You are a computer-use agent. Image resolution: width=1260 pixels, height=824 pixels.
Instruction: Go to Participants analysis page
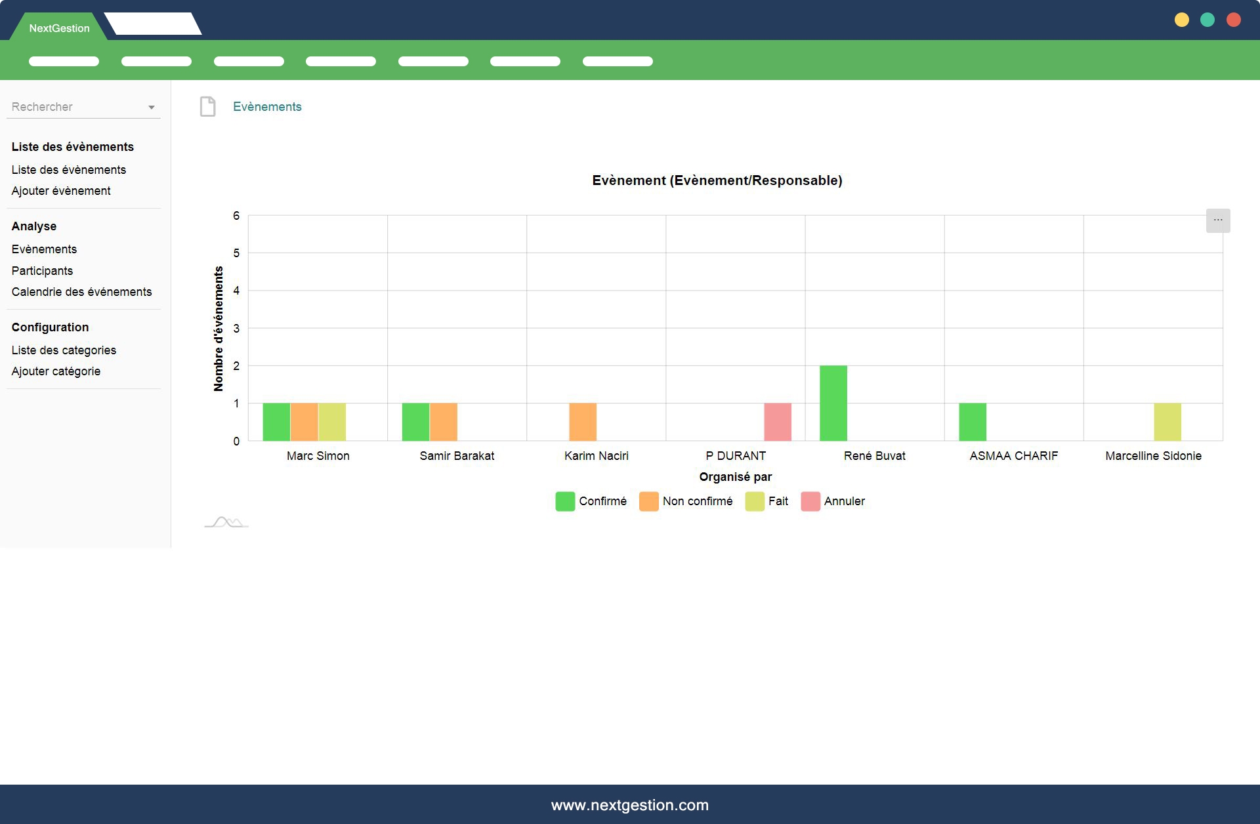pos(42,271)
